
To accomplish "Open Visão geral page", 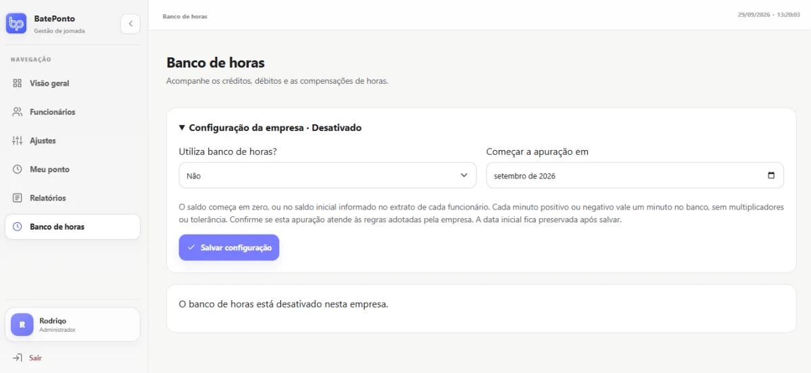I will [x=72, y=83].
